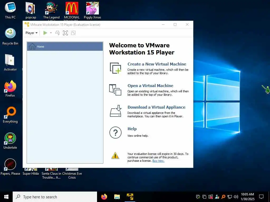Click the Download Virtual Appliance icon

pos(115,111)
